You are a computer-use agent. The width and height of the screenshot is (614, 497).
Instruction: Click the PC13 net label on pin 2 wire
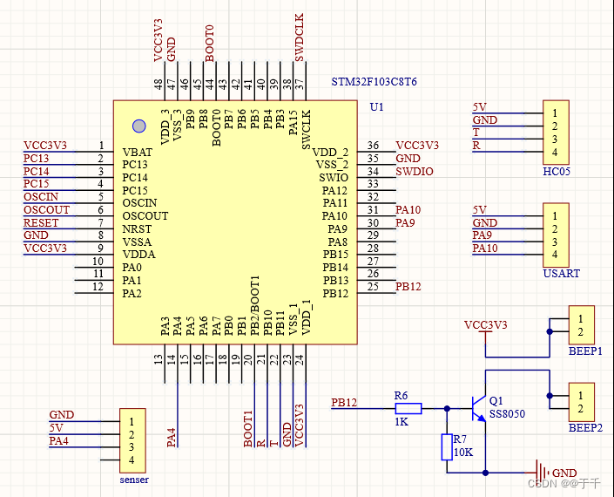36,159
